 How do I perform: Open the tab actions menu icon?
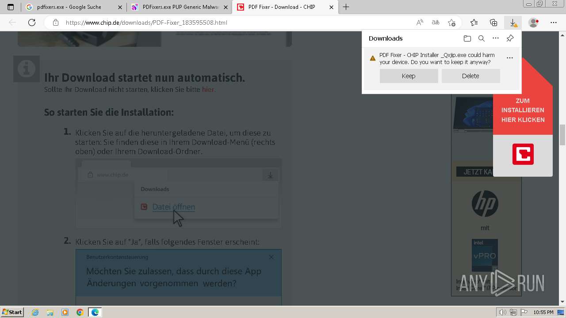coord(11,7)
